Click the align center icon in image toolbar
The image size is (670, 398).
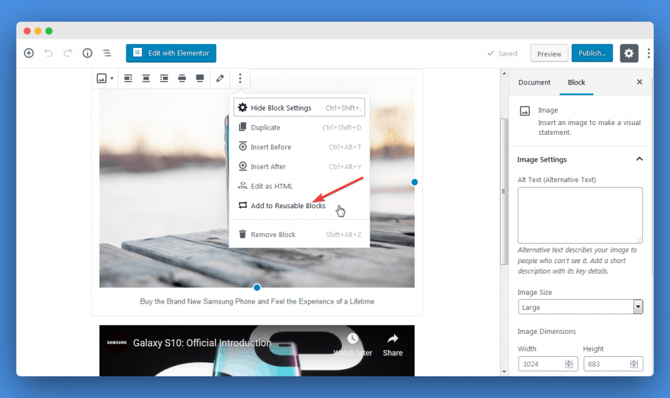[x=146, y=78]
